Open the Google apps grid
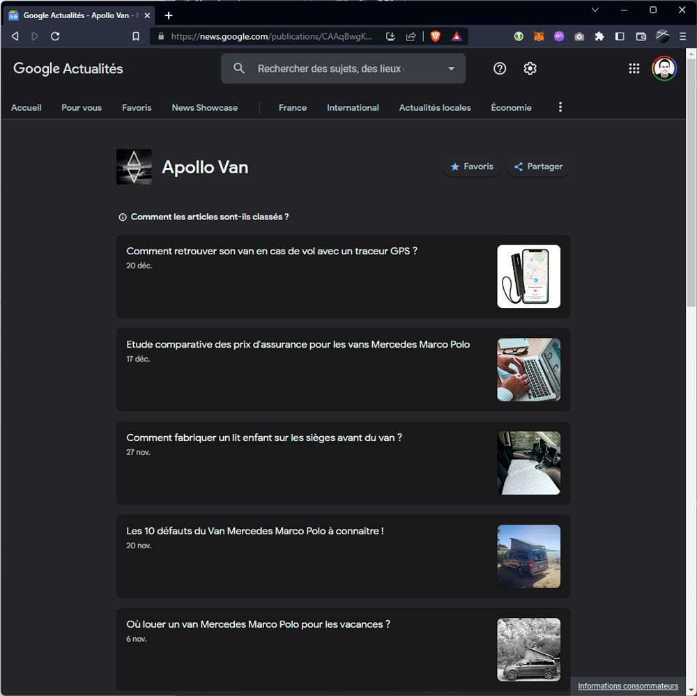Viewport: 697px width, 696px height. (x=634, y=68)
